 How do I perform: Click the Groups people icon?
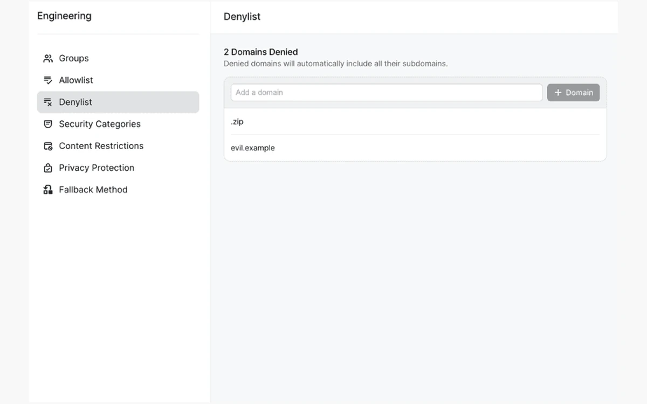[x=48, y=58]
